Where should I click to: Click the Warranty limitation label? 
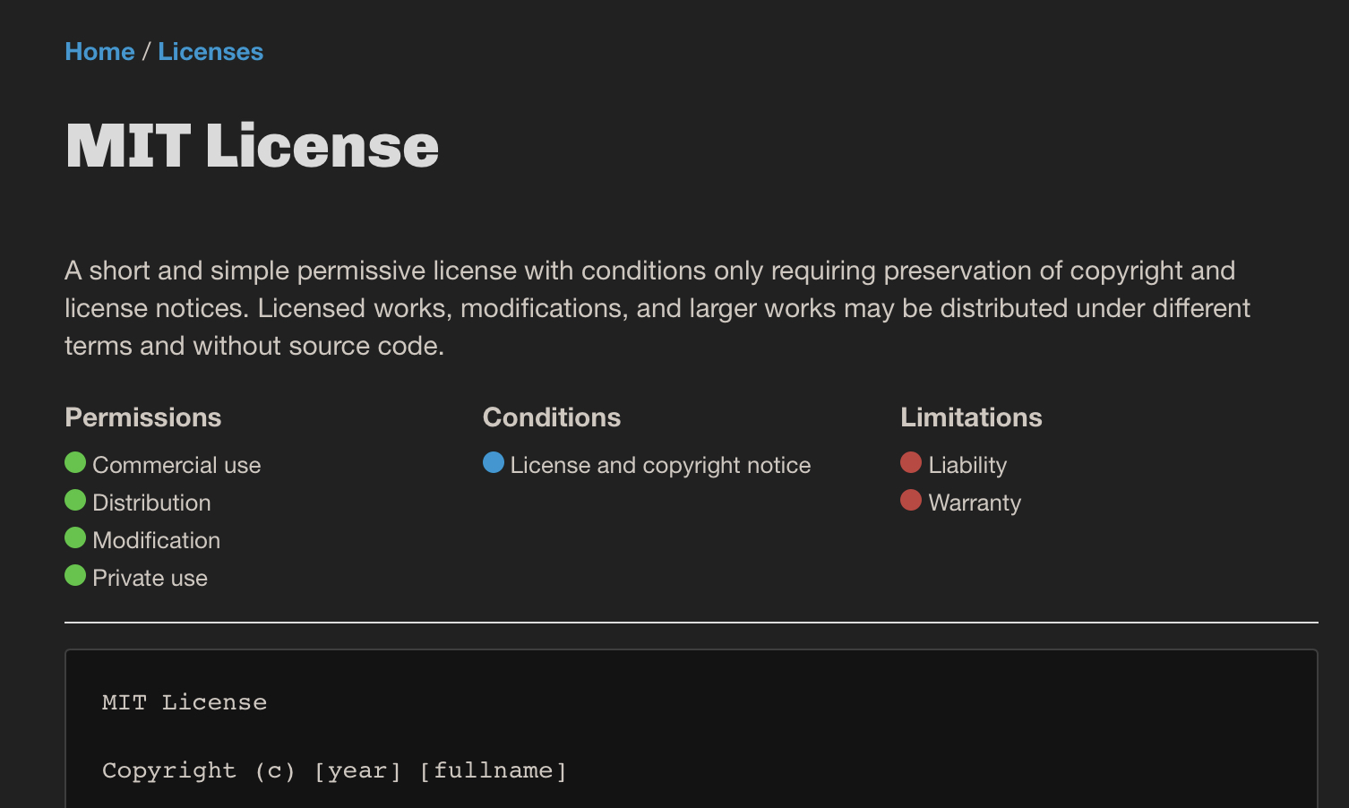[x=975, y=503]
